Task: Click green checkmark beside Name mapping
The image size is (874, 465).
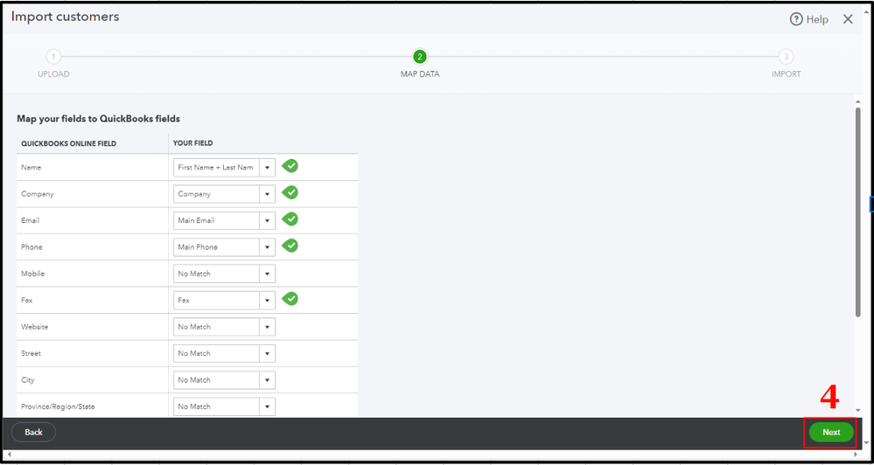Action: pyautogui.click(x=290, y=166)
